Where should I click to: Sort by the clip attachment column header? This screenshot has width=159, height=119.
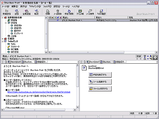58,17
